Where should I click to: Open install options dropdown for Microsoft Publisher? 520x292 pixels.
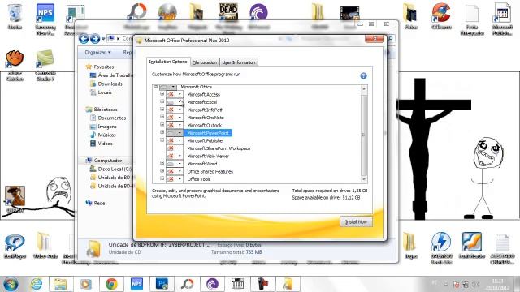(x=175, y=140)
